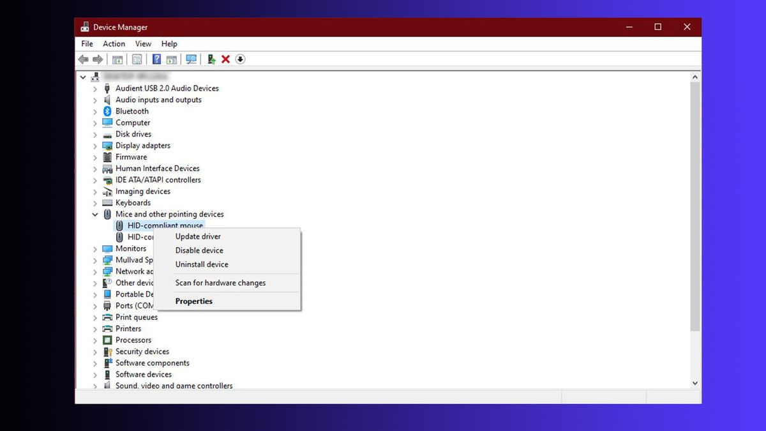Click the Show/Hide Action Pane toolbar icon
The image size is (766, 431).
point(172,59)
